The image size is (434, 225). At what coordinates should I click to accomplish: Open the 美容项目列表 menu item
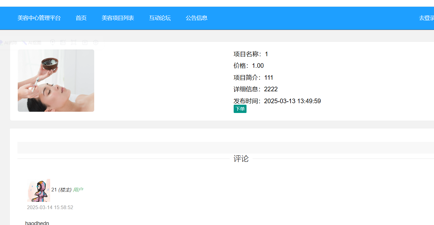(118, 18)
